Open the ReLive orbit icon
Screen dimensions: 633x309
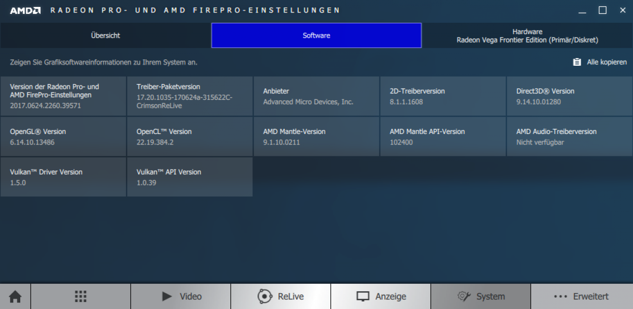pyautogui.click(x=265, y=296)
